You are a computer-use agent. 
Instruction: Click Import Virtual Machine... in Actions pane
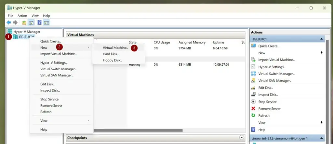276,60
